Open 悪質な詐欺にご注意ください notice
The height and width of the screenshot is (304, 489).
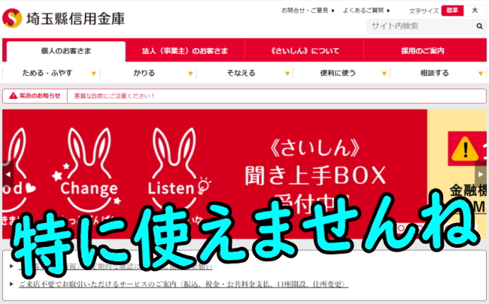pyautogui.click(x=114, y=96)
